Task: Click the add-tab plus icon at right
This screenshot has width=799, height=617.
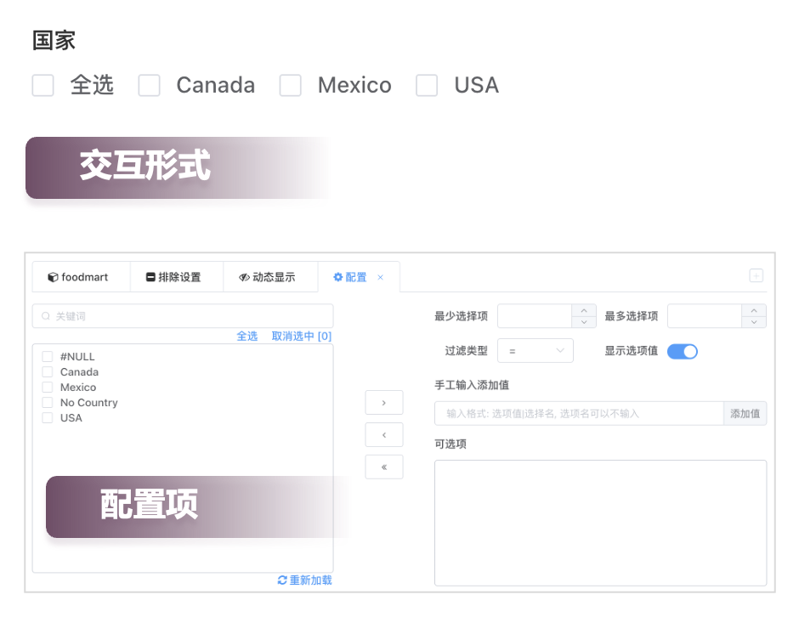Action: click(x=756, y=275)
